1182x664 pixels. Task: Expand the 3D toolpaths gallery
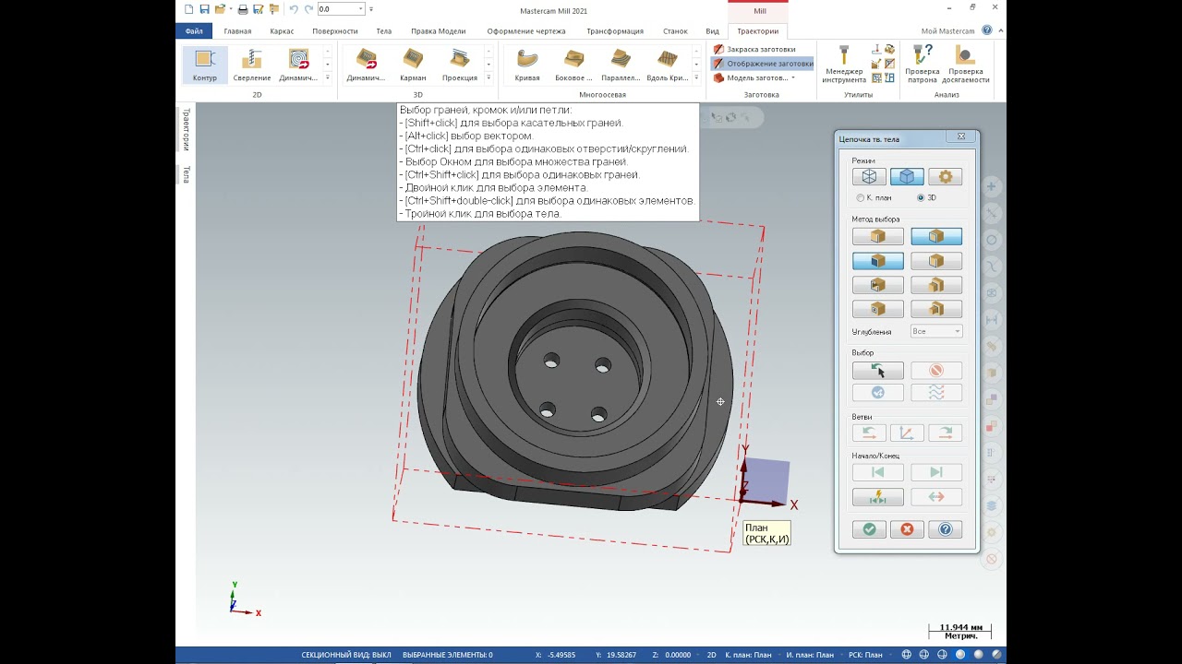pyautogui.click(x=489, y=77)
